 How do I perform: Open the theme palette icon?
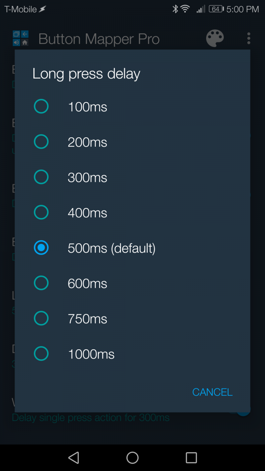point(215,38)
